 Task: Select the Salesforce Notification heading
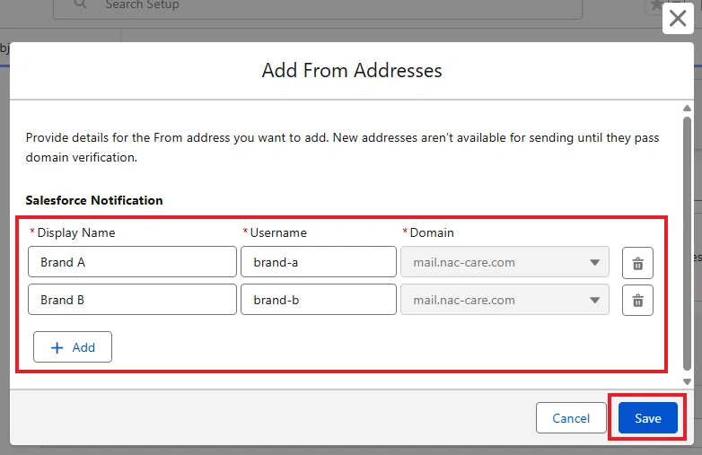coord(94,200)
